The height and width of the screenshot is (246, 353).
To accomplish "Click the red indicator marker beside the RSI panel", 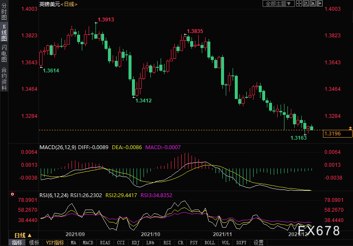I will (12, 195).
